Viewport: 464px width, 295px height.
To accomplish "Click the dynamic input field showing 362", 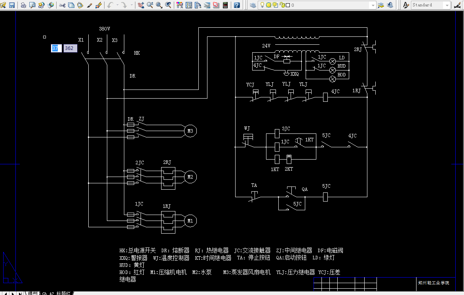I will [x=70, y=48].
